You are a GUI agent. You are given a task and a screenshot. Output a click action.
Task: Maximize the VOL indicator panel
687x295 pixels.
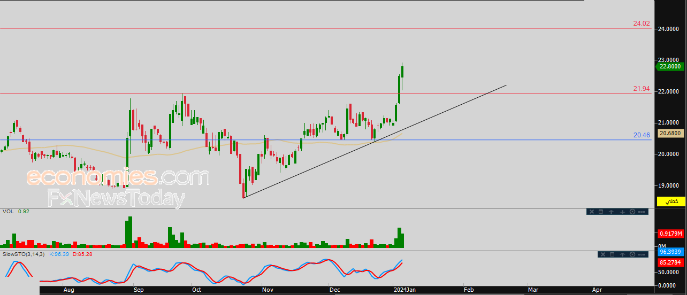[601, 212]
